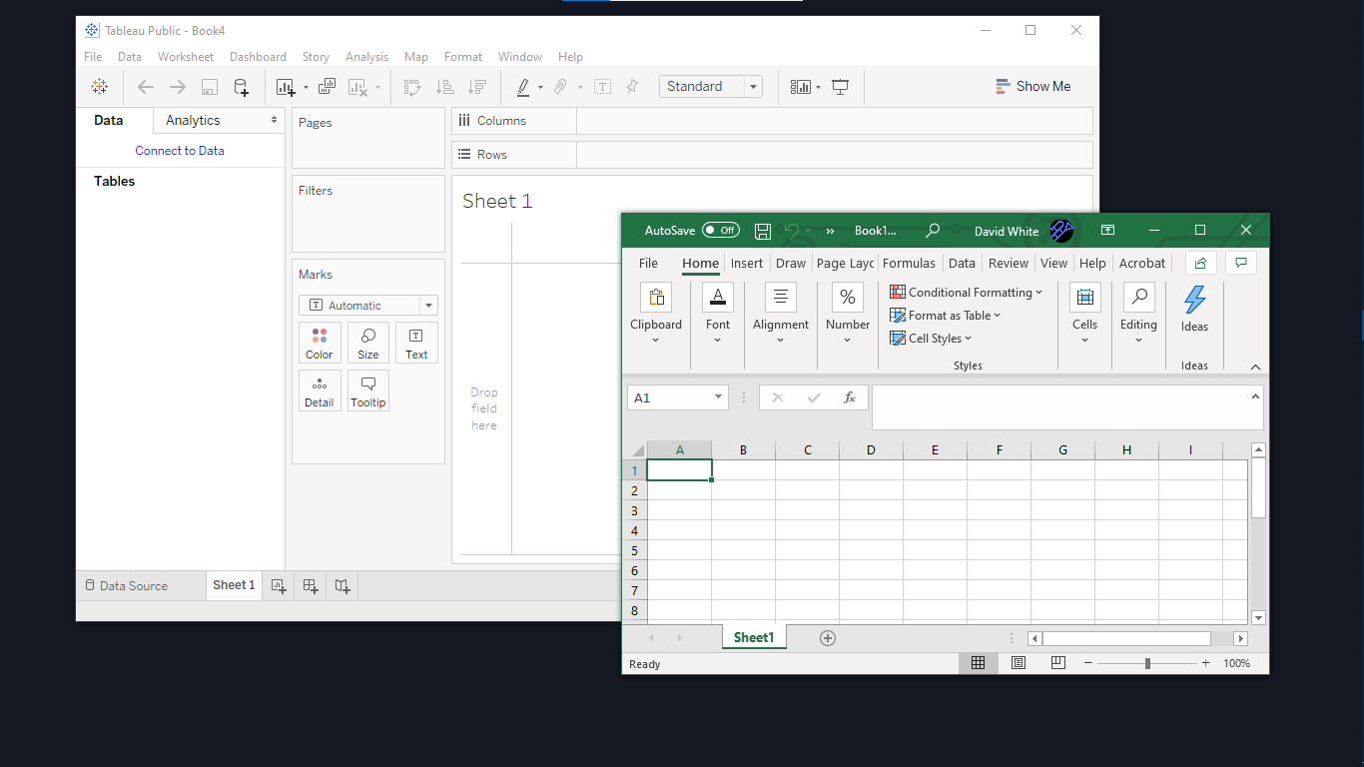1364x767 pixels.
Task: Click the Show Me button in Tableau
Action: click(x=1032, y=87)
